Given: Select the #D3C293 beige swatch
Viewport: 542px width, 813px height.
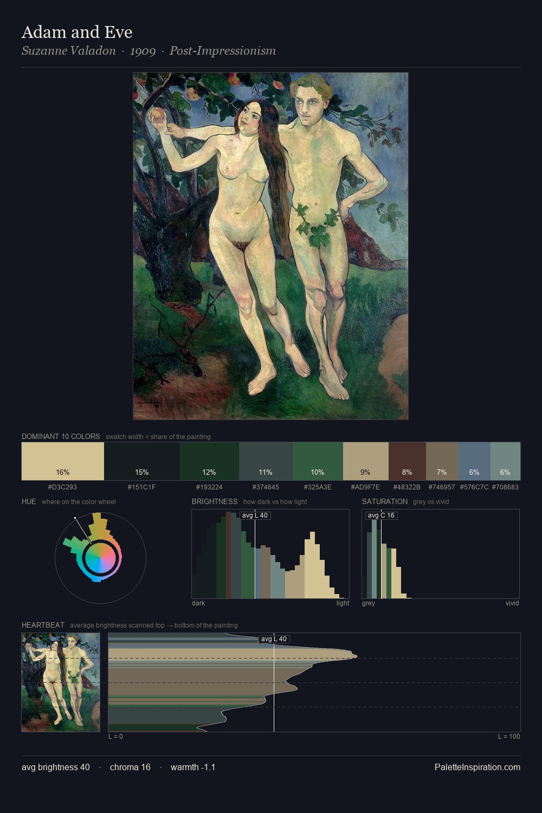Looking at the screenshot, I should [x=63, y=461].
